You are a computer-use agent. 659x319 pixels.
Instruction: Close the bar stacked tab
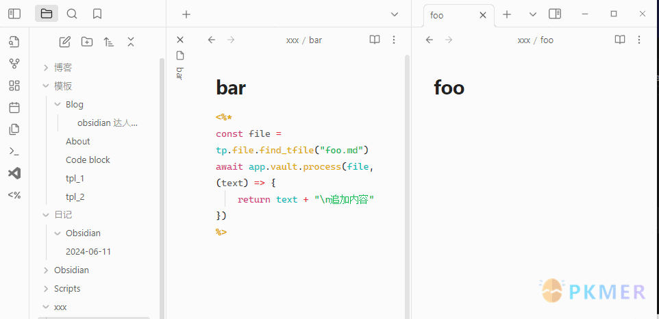click(x=180, y=40)
